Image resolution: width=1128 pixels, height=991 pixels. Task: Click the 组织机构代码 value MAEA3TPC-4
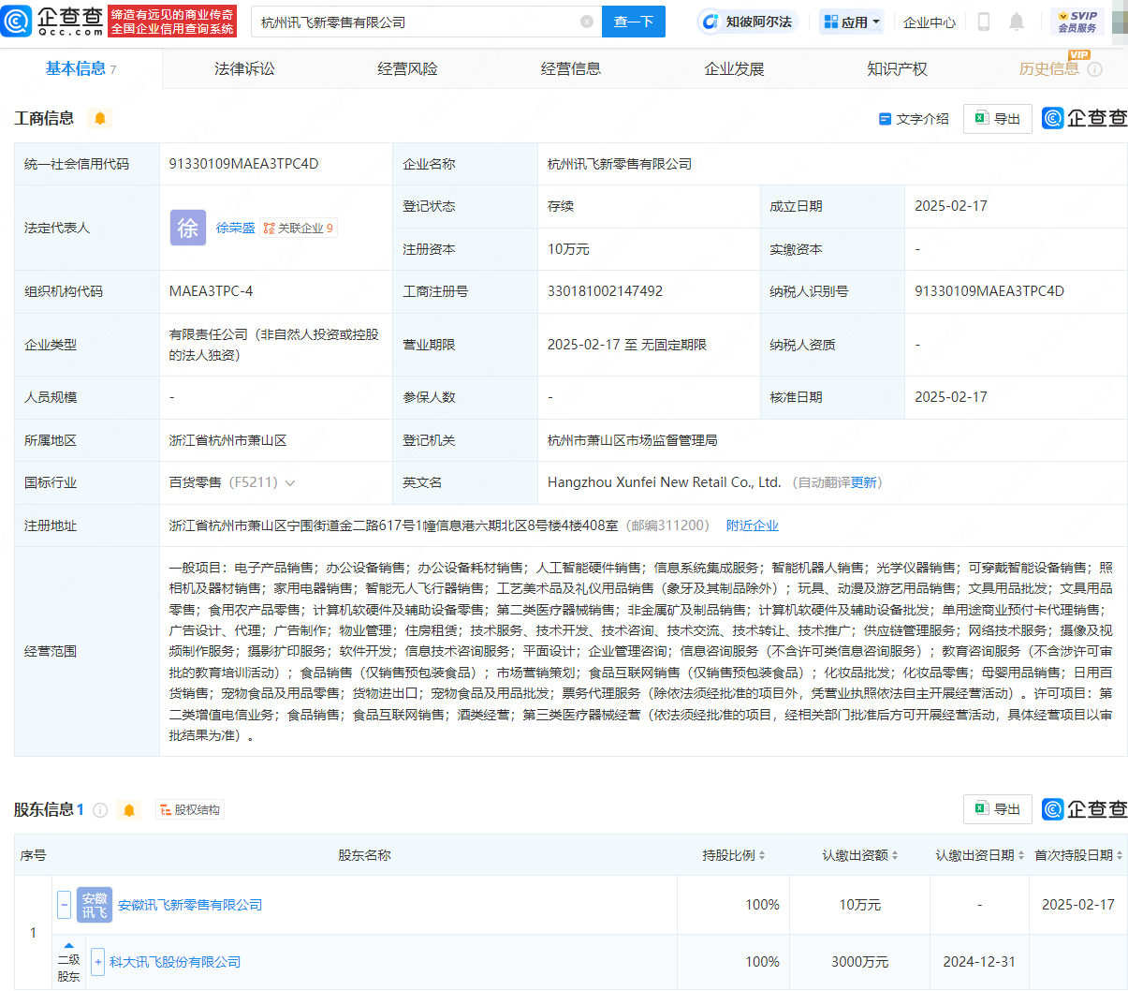(x=211, y=291)
